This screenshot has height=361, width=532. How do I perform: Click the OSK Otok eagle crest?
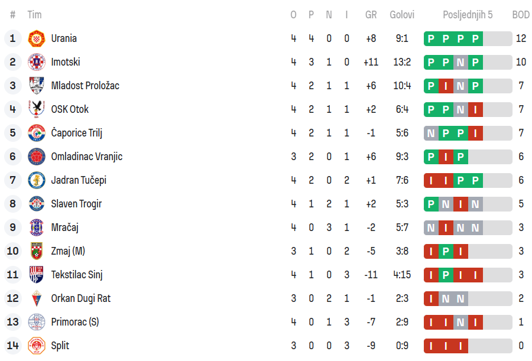point(37,109)
